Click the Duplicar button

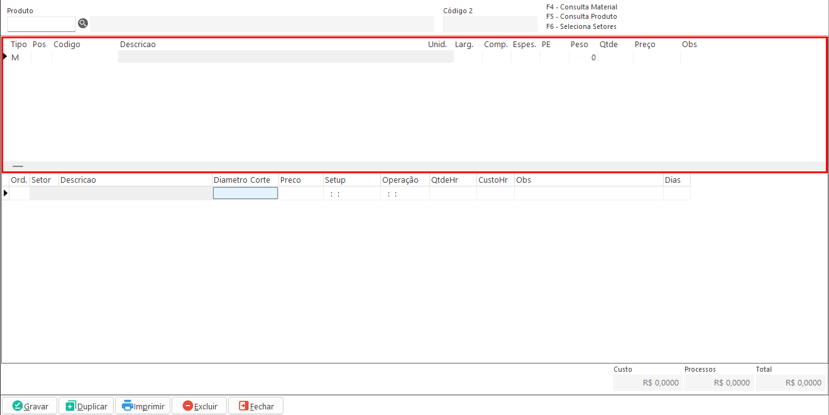pos(86,406)
